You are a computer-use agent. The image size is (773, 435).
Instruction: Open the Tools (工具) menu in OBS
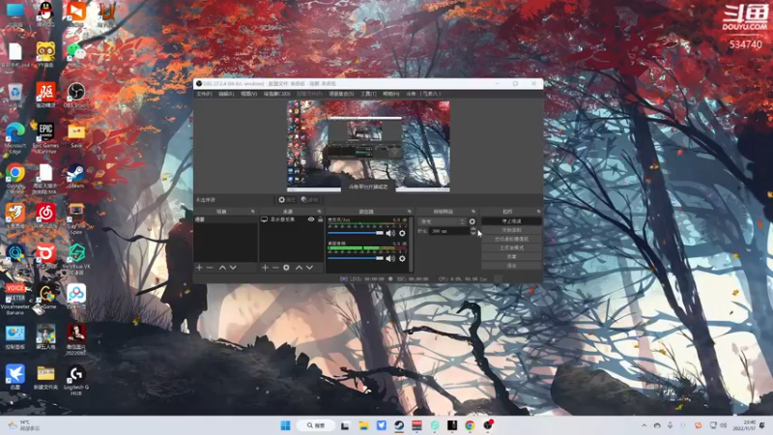368,94
